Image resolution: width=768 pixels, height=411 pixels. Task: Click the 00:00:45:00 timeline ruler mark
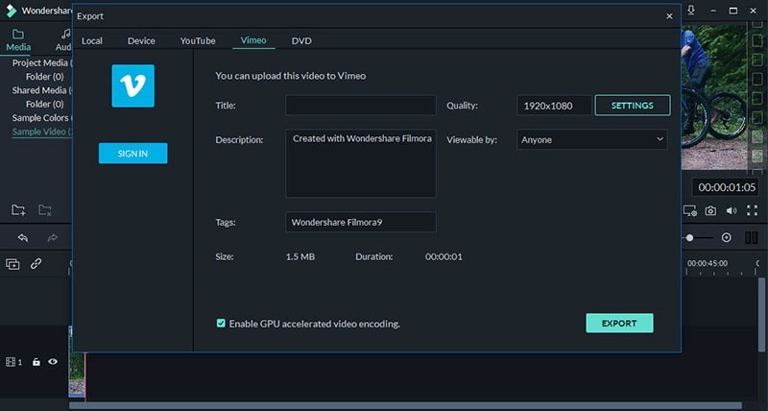coord(708,263)
